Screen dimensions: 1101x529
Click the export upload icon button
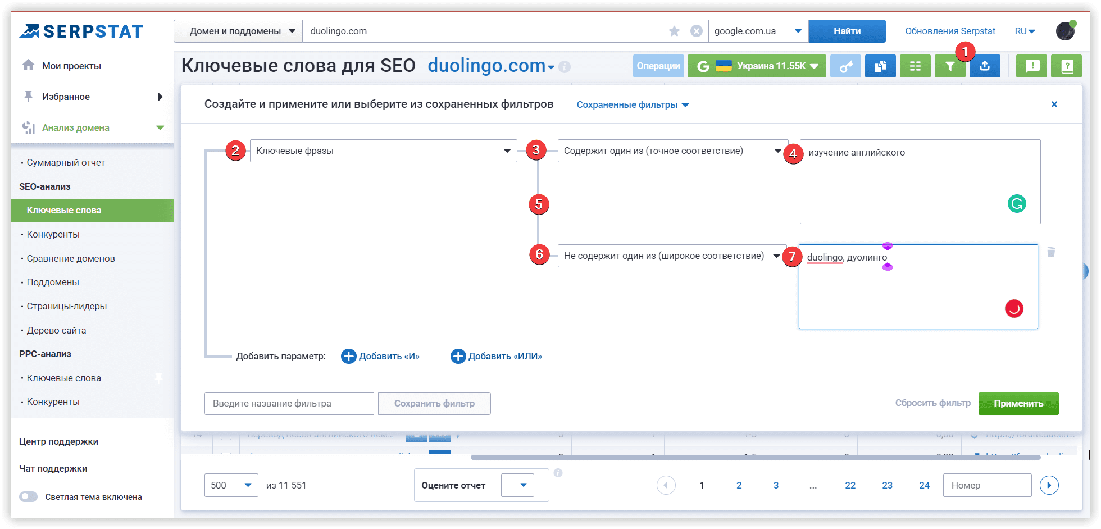point(985,66)
